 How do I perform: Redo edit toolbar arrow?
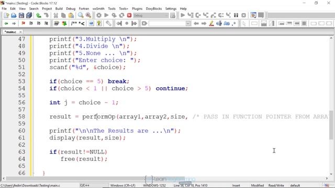pos(46,15)
